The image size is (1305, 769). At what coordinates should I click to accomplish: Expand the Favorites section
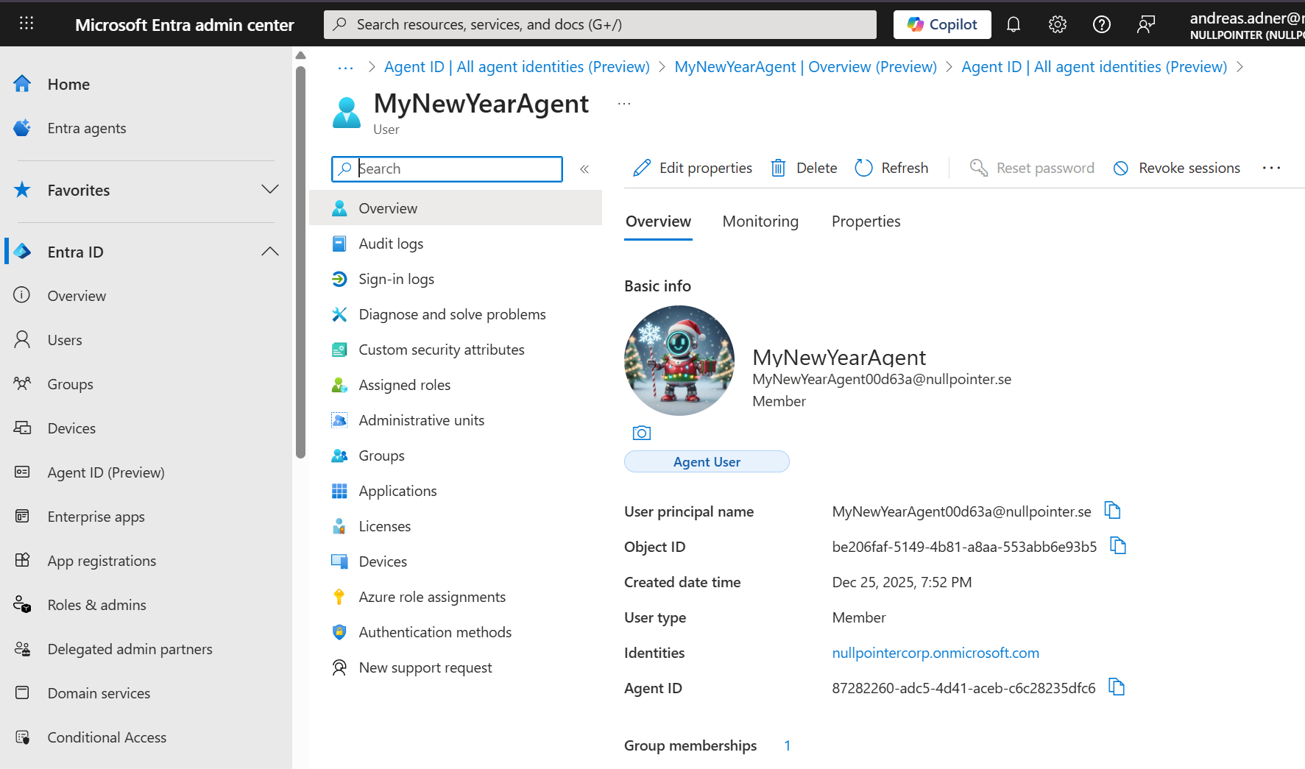tap(269, 190)
